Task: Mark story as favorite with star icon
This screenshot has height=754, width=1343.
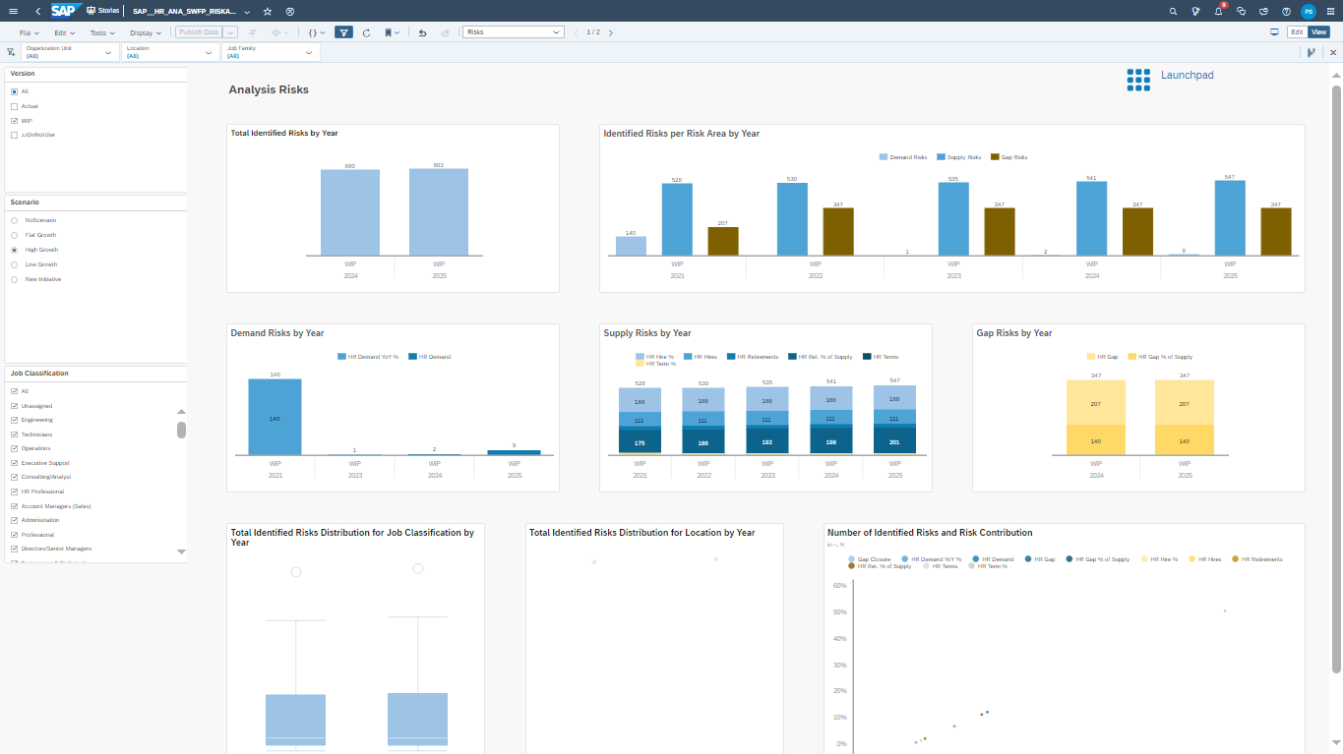Action: (x=268, y=11)
